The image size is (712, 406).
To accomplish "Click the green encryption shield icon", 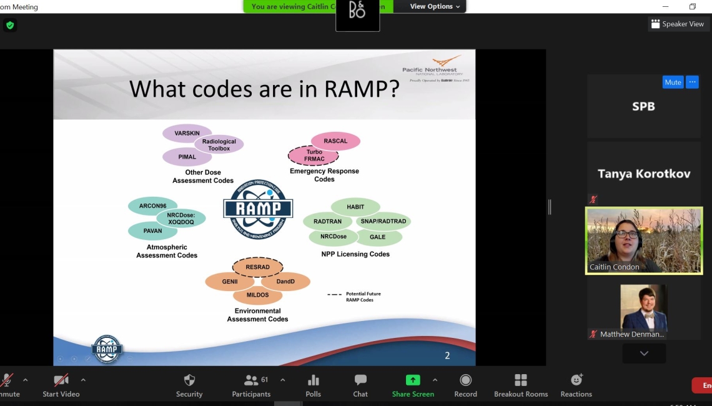I will point(9,26).
